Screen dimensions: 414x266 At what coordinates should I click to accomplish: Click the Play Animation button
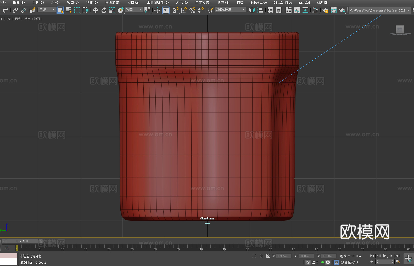[x=385, y=256]
